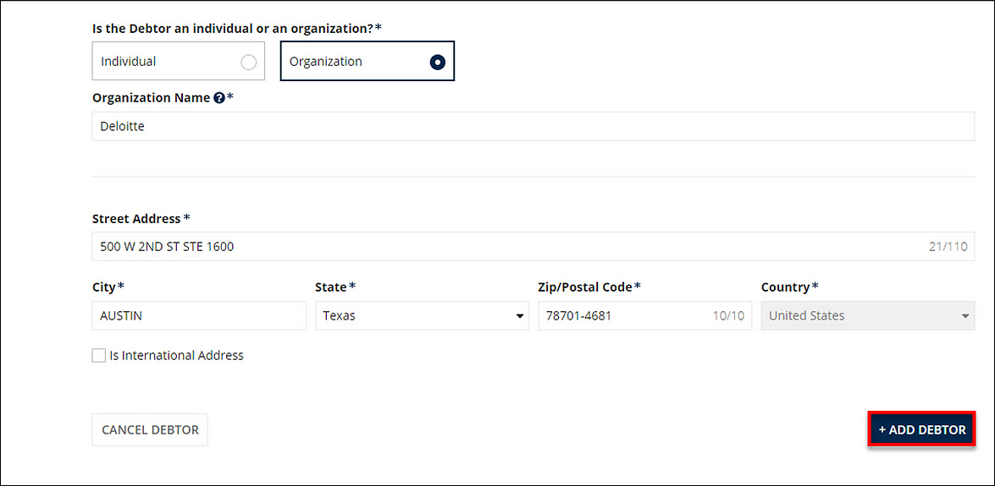Click the "Country" field label
The width and height of the screenshot is (995, 486).
point(786,287)
